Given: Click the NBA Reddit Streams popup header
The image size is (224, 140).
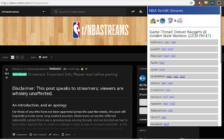Looking at the screenshot, I should tap(184, 10).
